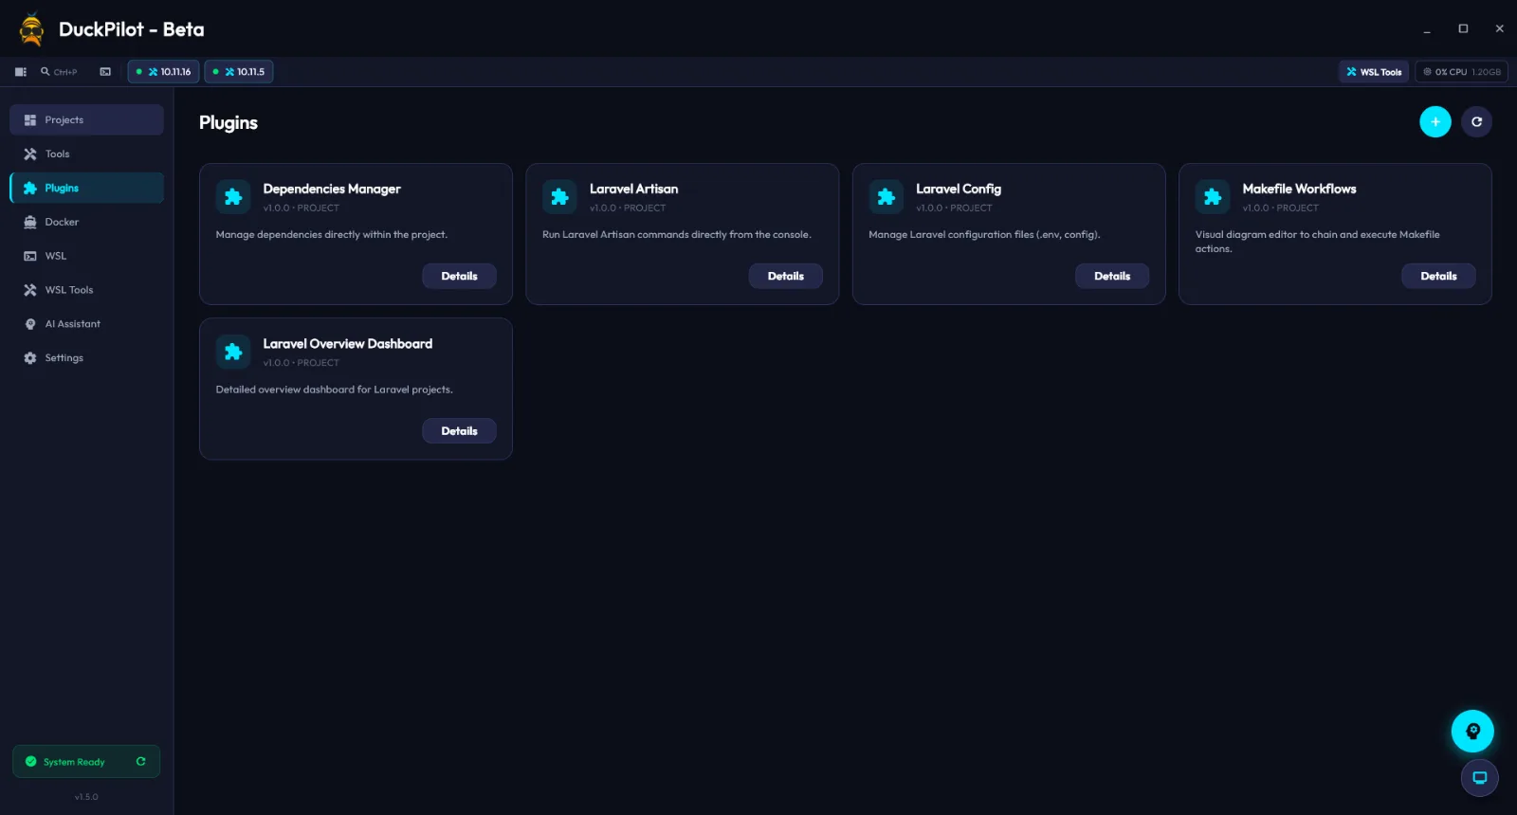
Task: Open Details for Makefile Workflows plugin
Action: [1438, 276]
